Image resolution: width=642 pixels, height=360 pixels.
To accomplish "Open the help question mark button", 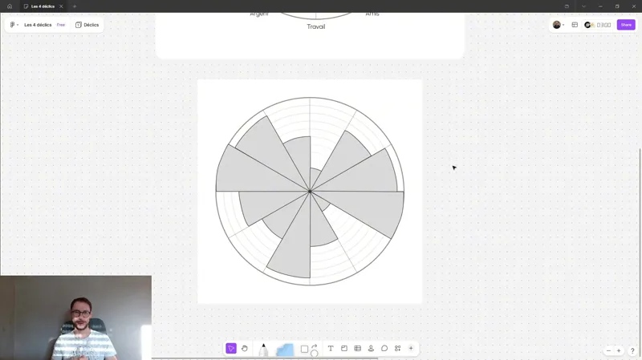I will tap(632, 350).
